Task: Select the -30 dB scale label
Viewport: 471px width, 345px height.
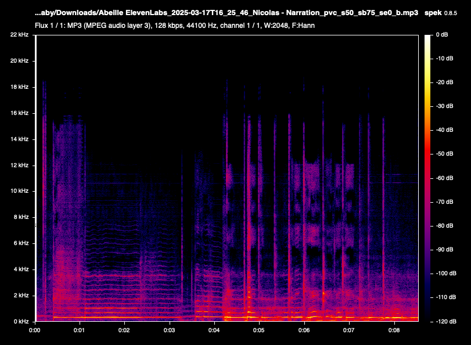Action: click(444, 106)
